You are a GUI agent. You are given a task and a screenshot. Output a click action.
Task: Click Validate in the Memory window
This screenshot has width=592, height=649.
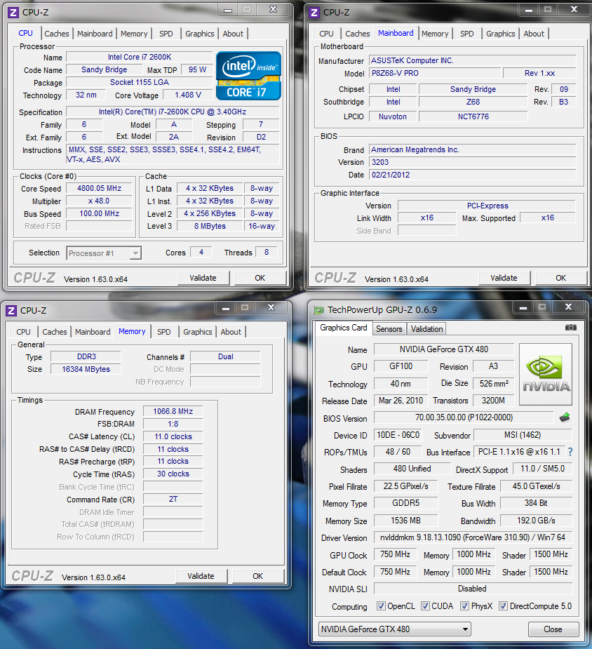pos(201,576)
